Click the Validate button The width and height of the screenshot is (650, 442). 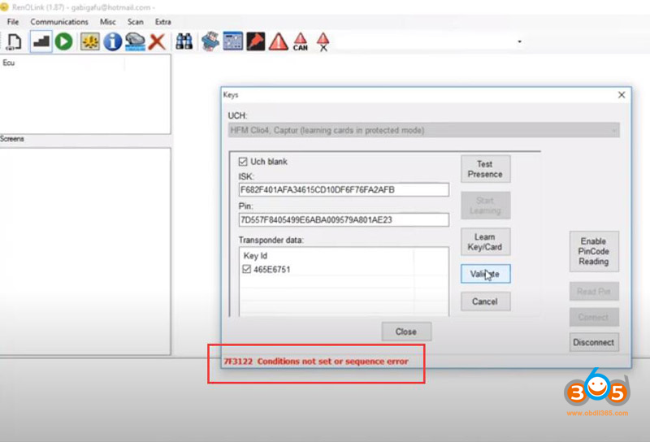coord(485,275)
